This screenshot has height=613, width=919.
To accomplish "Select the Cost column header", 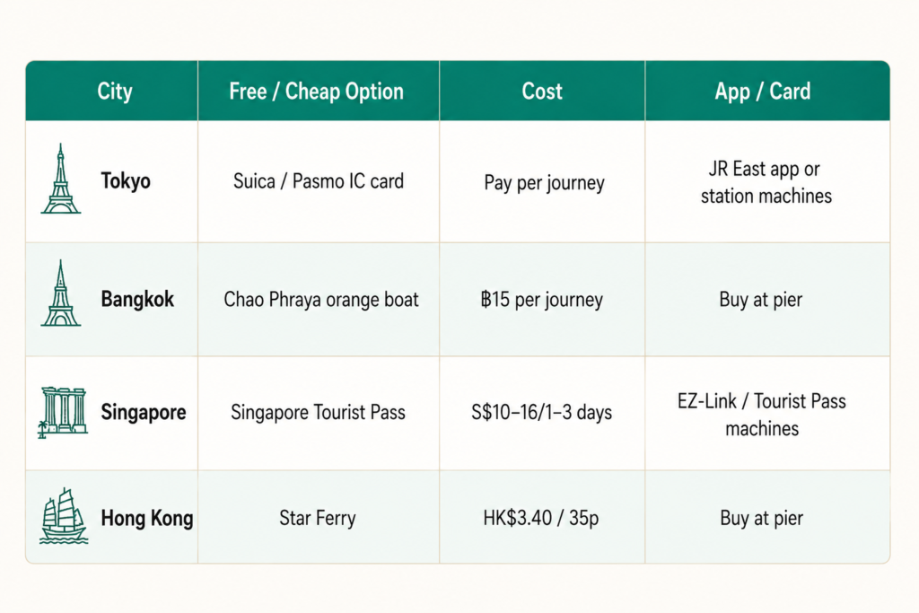I will [542, 92].
